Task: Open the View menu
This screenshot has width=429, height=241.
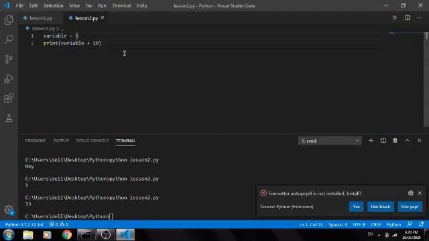Action: pyautogui.click(x=74, y=5)
